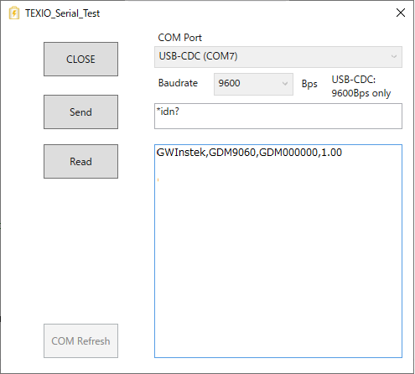This screenshot has width=415, height=374.
Task: Expand the Baudrate 9600 dropdown arrow
Action: point(285,84)
